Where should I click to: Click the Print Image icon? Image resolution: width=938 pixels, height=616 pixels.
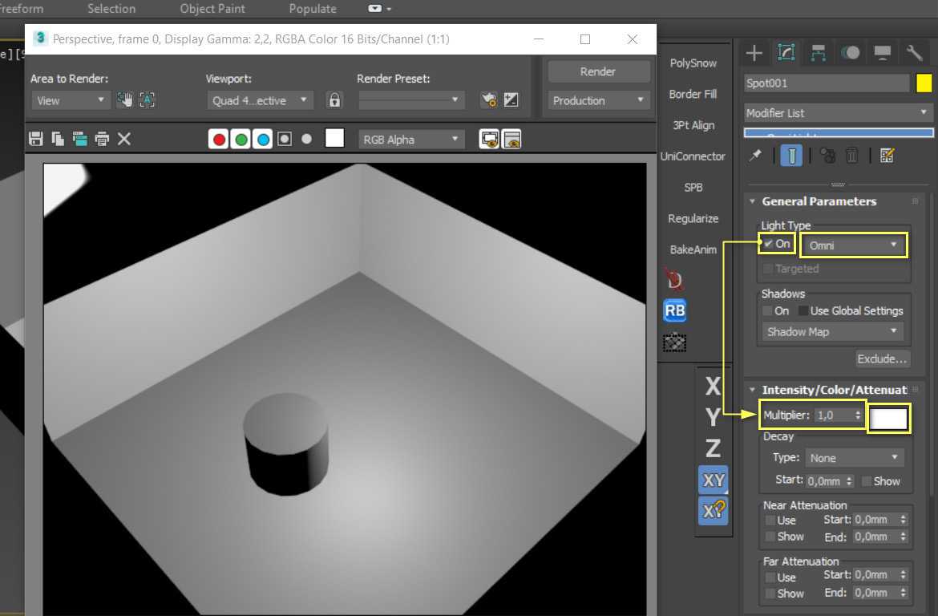102,139
